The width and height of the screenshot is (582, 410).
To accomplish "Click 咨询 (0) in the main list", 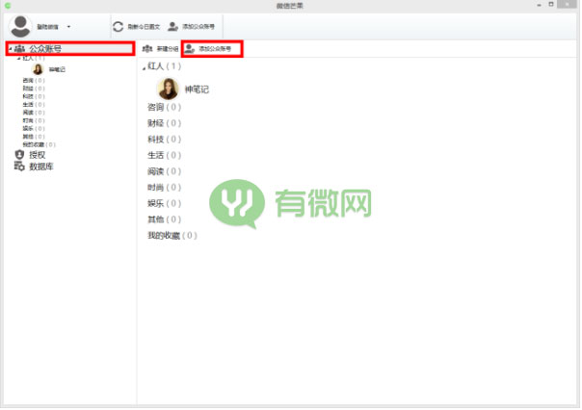I will tap(165, 108).
